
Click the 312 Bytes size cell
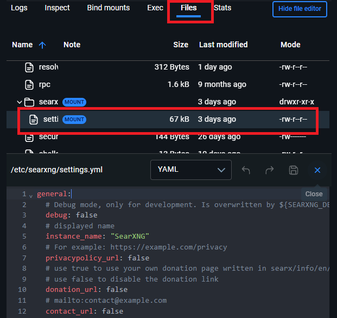[171, 67]
